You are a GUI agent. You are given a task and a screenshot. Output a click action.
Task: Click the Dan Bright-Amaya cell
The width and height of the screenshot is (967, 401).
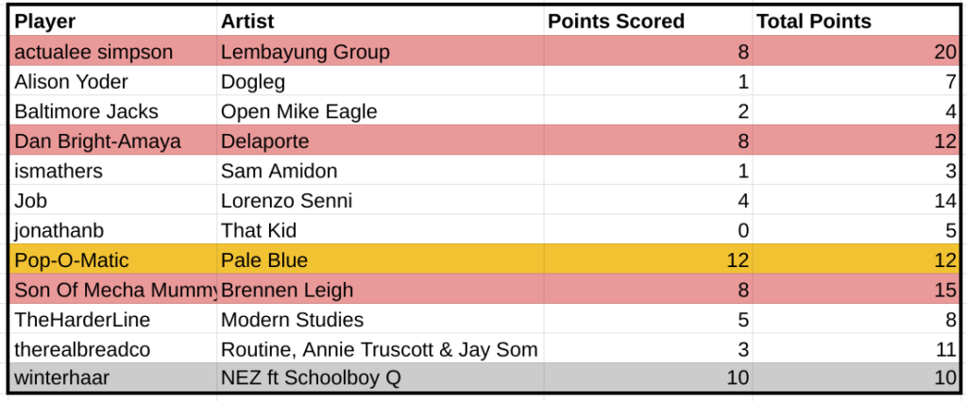[x=97, y=142]
